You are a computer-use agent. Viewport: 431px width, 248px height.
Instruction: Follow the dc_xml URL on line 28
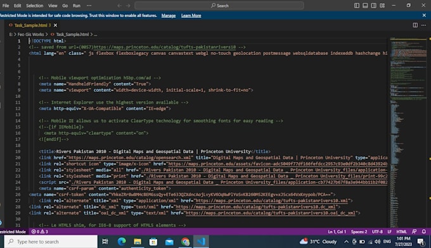coord(255,207)
